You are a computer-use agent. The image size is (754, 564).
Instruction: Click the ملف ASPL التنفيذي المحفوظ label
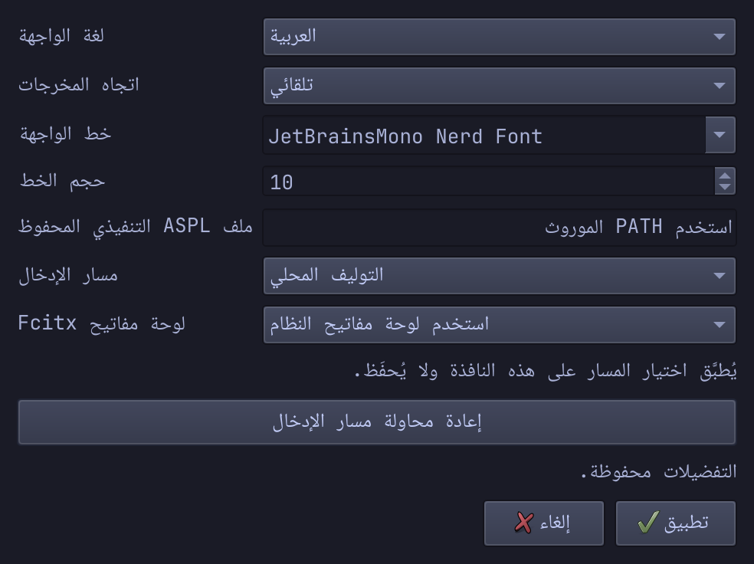coord(136,227)
